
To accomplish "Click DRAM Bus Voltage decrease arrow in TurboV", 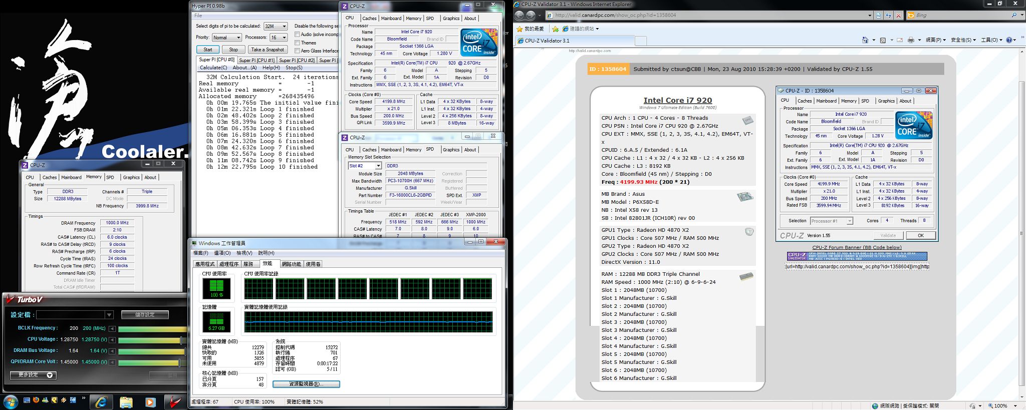I will 112,351.
